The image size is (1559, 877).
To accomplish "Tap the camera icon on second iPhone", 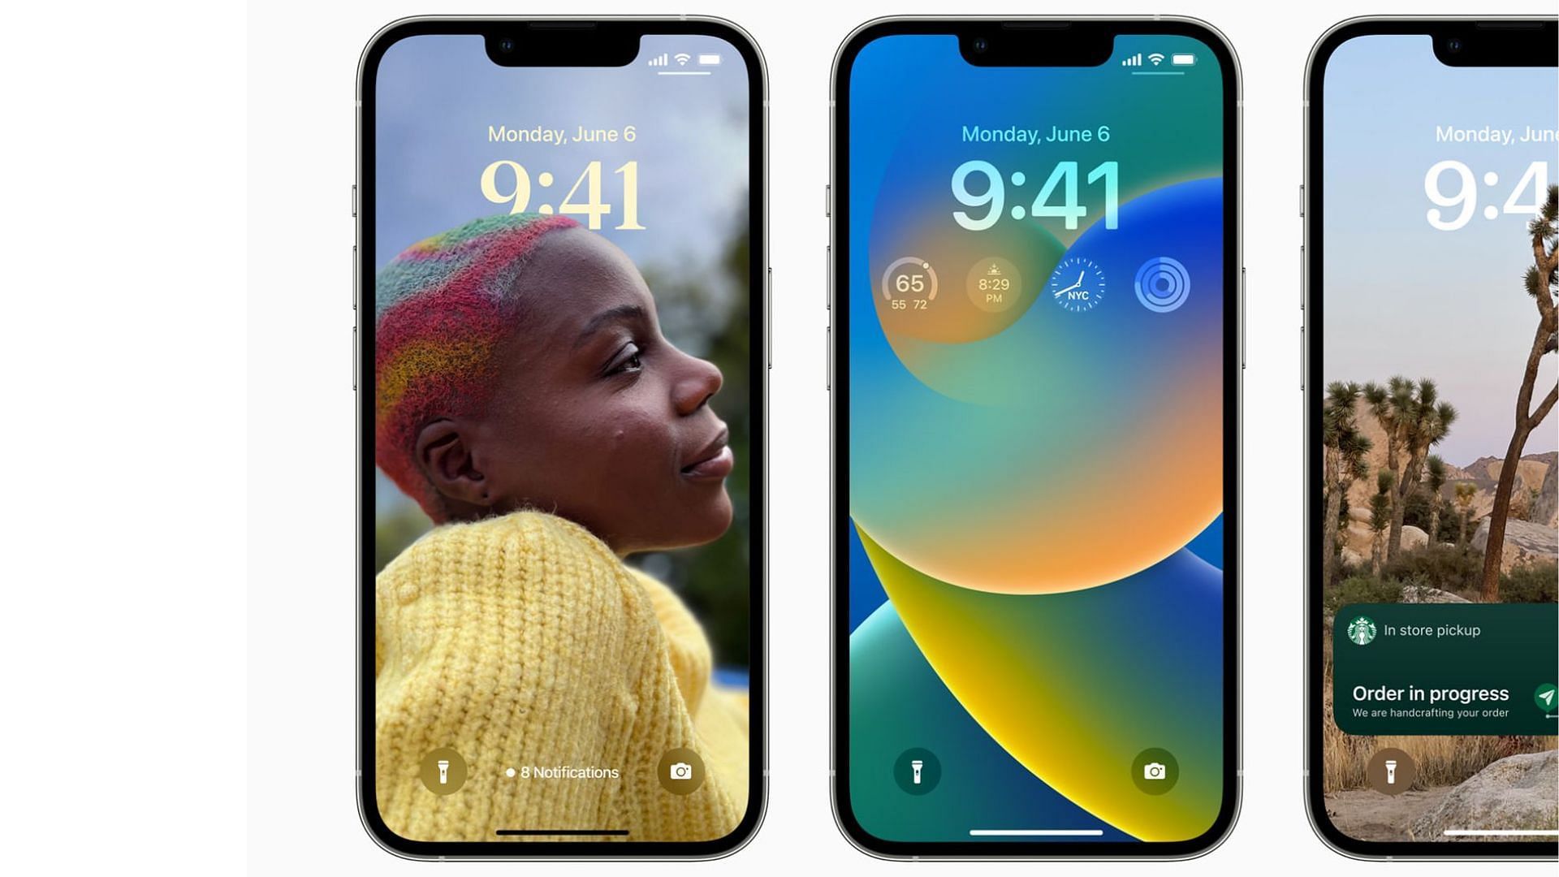I will (1155, 771).
